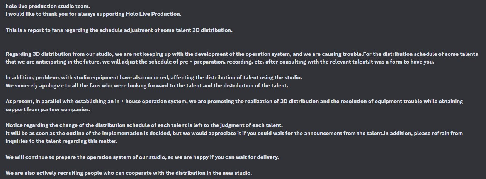Click the sentence starting 'We sincerely apologize to all the fans'
The width and height of the screenshot is (486, 179).
147,85
